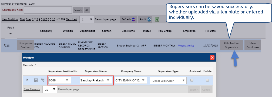The height and width of the screenshot is (97, 272).
Task: Open the Supervisor Name dropdown
Action: pyautogui.click(x=108, y=80)
